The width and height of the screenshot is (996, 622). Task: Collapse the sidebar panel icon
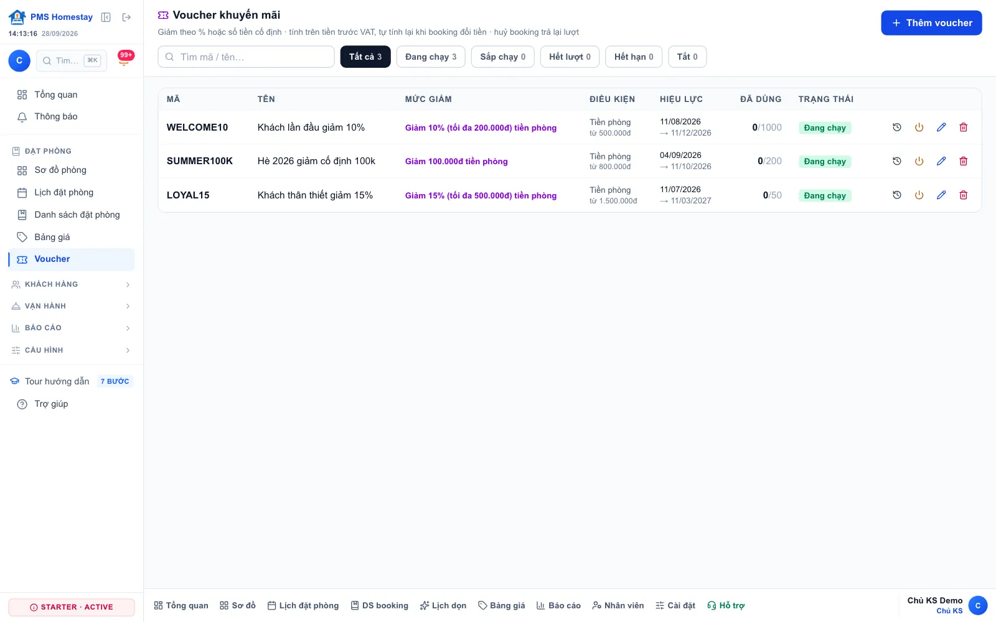point(106,17)
